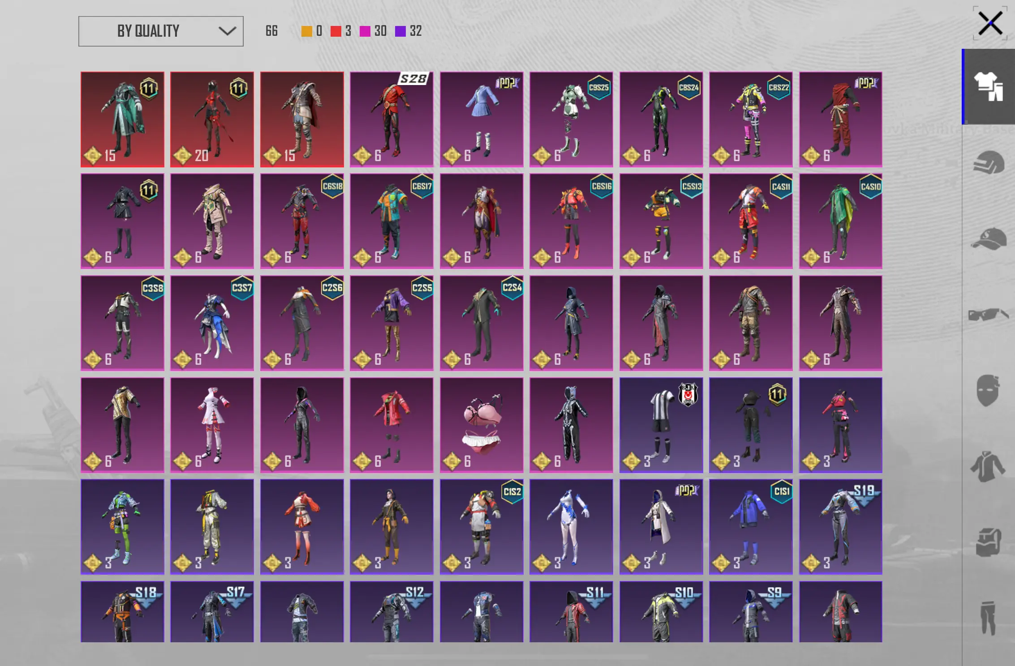Image resolution: width=1015 pixels, height=666 pixels.
Task: Open the outfits category in the sidebar
Action: pos(989,86)
